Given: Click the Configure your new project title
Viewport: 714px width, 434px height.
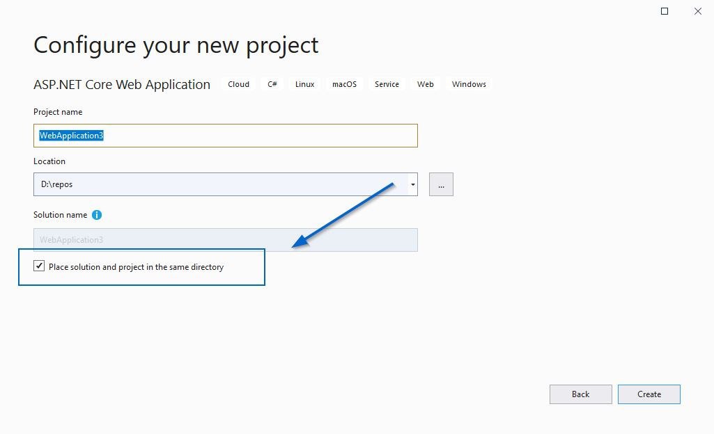Looking at the screenshot, I should pos(176,45).
